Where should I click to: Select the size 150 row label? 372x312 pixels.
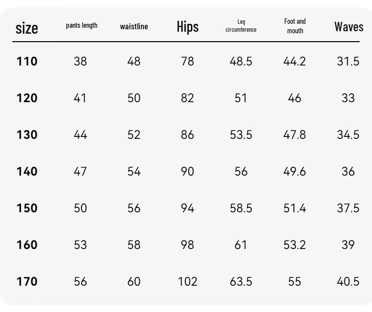tap(27, 208)
